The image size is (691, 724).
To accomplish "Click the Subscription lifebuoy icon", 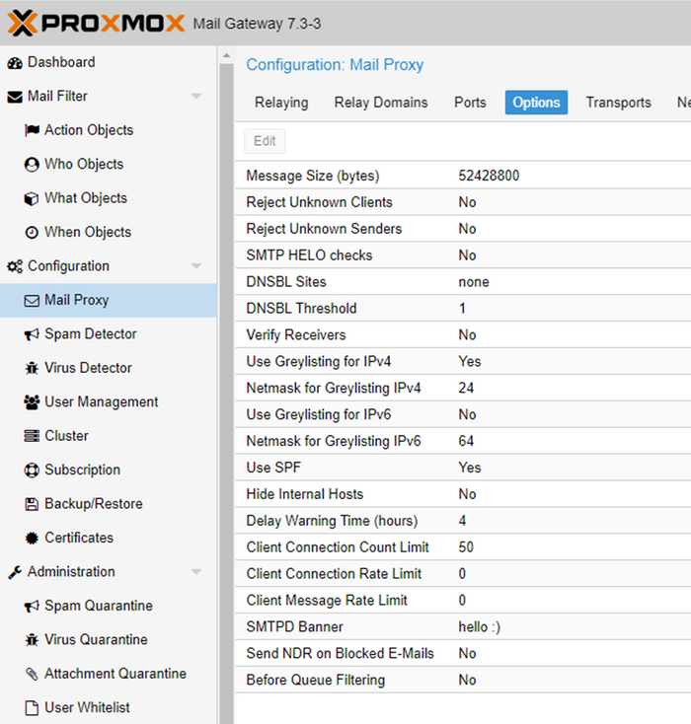I will [x=32, y=471].
